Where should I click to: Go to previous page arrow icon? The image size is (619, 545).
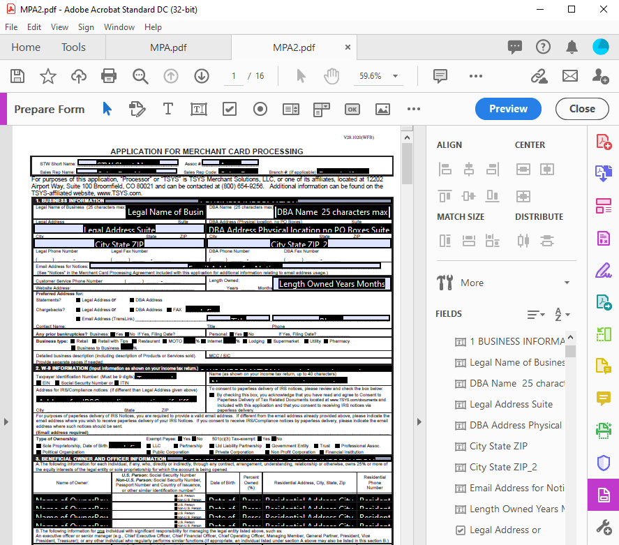click(x=171, y=76)
